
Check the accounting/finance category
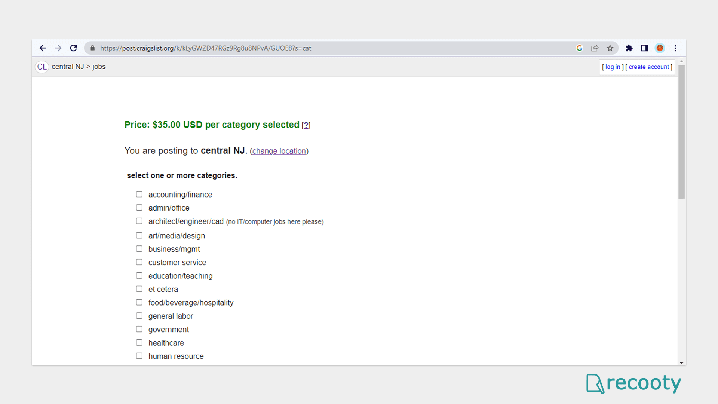[x=139, y=194]
